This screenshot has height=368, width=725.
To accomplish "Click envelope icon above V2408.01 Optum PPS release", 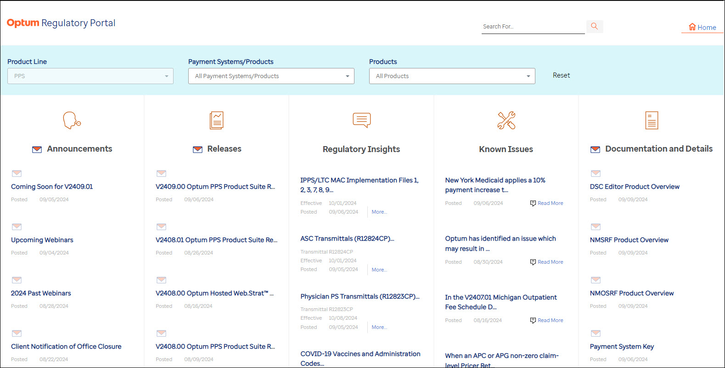I will (162, 226).
